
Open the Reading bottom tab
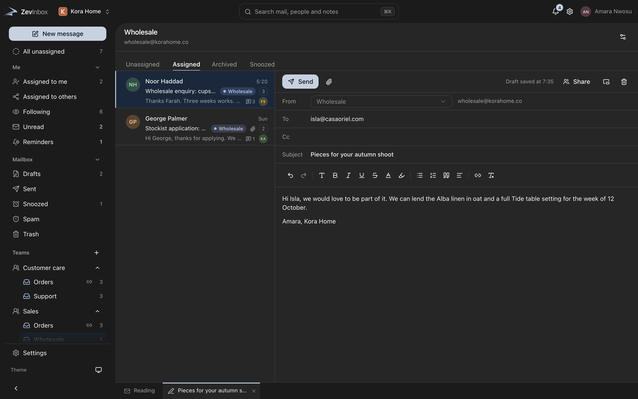(140, 391)
